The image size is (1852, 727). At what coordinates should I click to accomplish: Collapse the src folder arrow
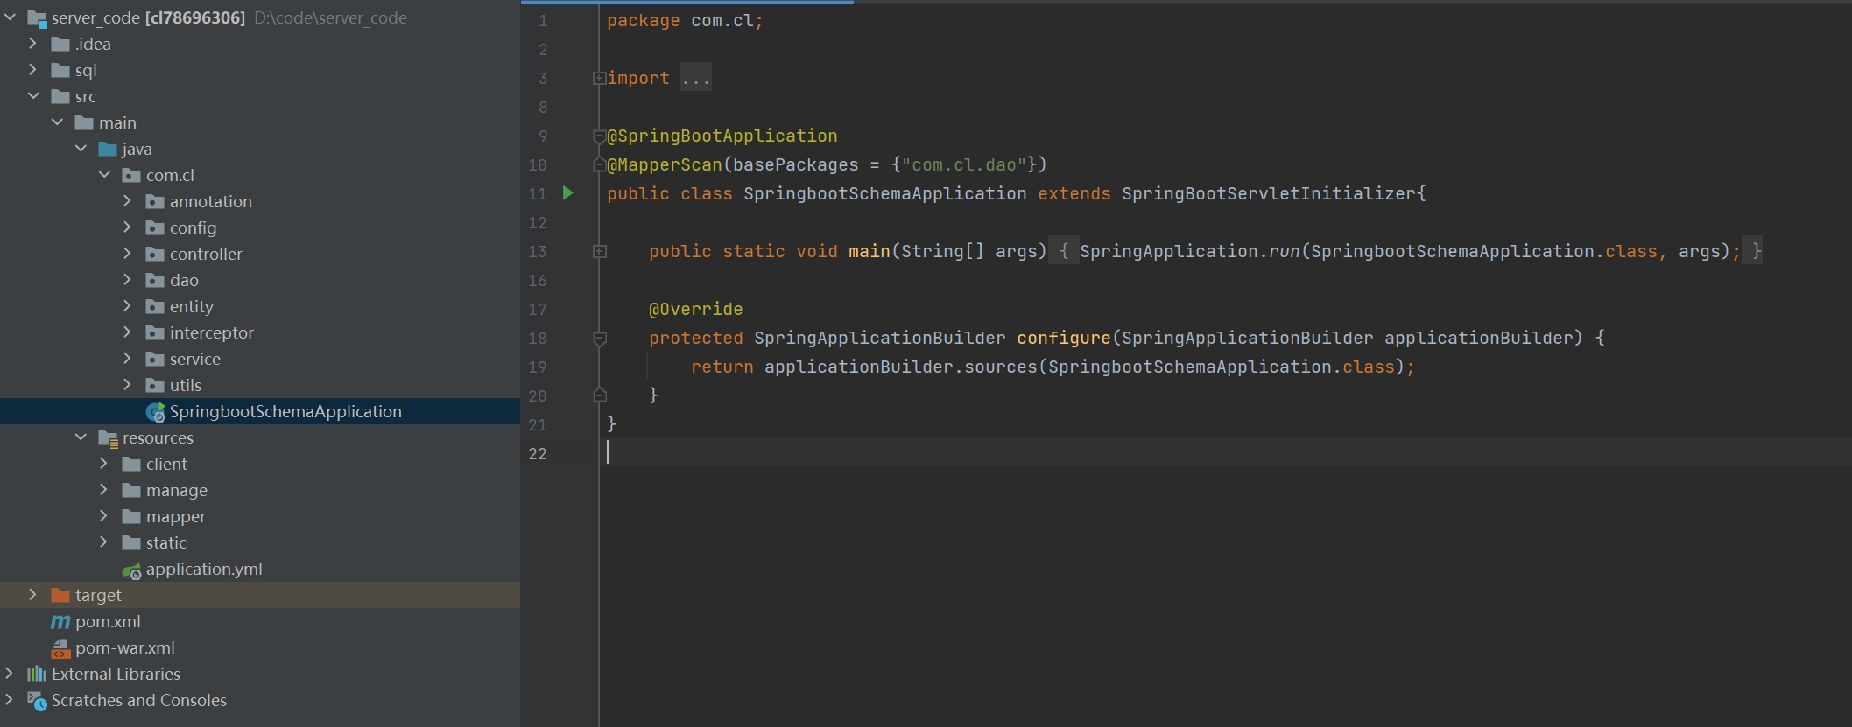(x=33, y=95)
